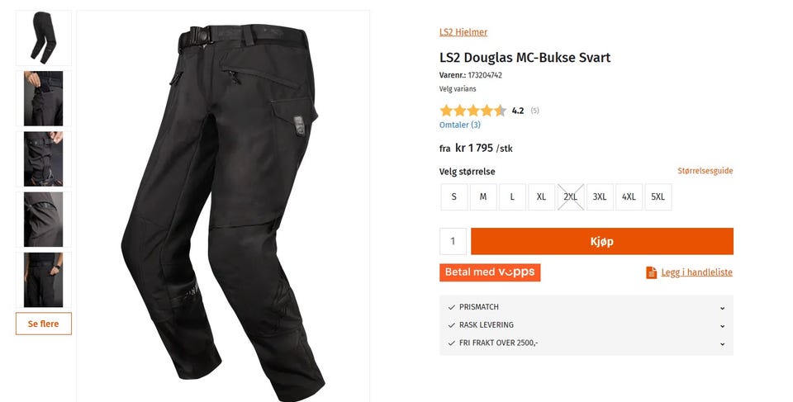This screenshot has width=793, height=402.
Task: Open the LS2 Hjelmer brand link
Action: point(463,32)
